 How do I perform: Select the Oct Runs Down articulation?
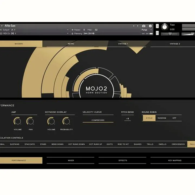(76, 144)
